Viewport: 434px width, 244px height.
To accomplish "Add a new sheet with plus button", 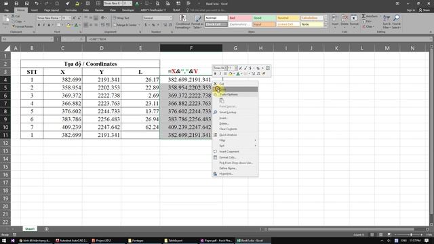I will [47, 229].
